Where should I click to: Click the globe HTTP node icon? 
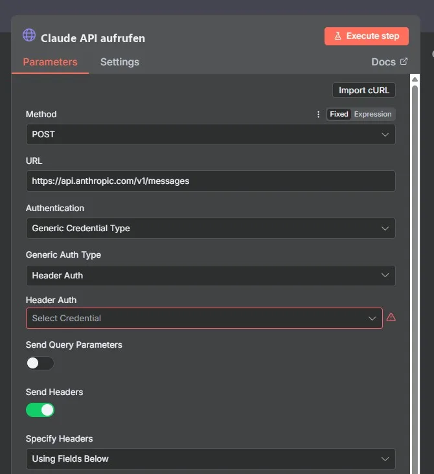pyautogui.click(x=29, y=35)
